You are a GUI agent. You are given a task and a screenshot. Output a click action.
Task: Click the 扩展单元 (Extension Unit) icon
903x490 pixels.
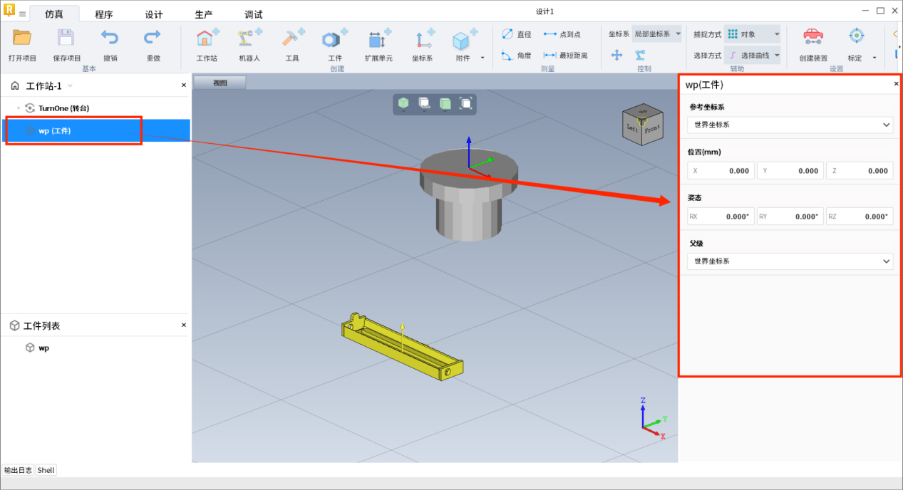click(x=378, y=39)
